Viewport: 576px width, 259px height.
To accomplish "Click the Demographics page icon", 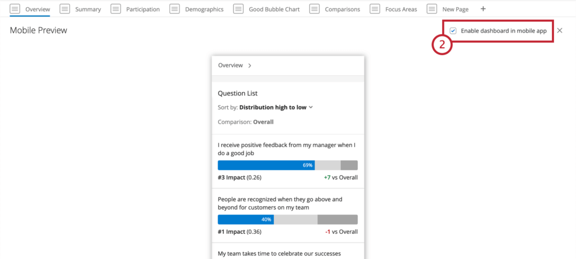I will click(174, 9).
